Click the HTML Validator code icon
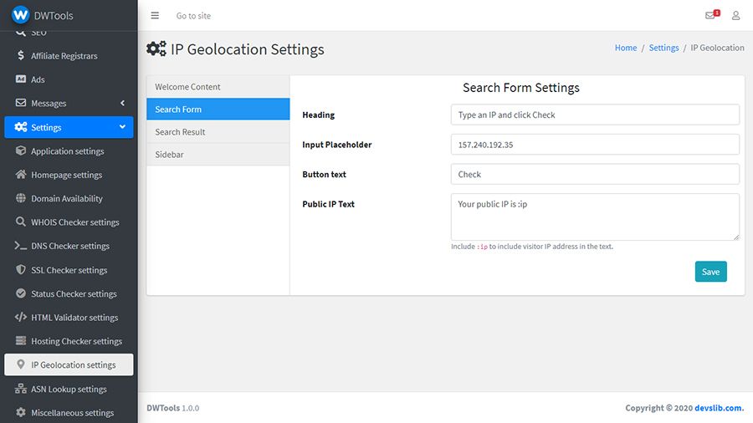753x423 pixels. tap(21, 318)
